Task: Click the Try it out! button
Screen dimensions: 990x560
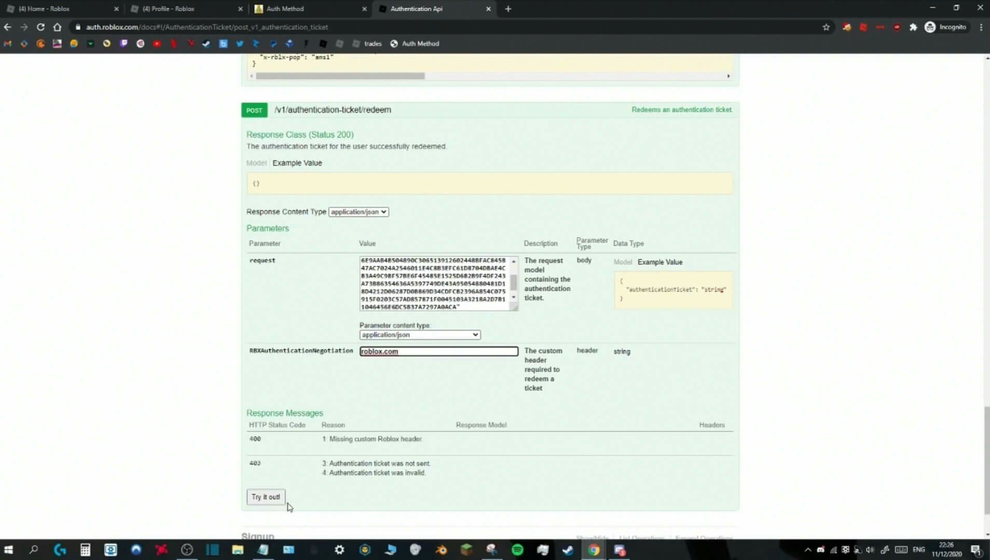Action: (x=266, y=497)
